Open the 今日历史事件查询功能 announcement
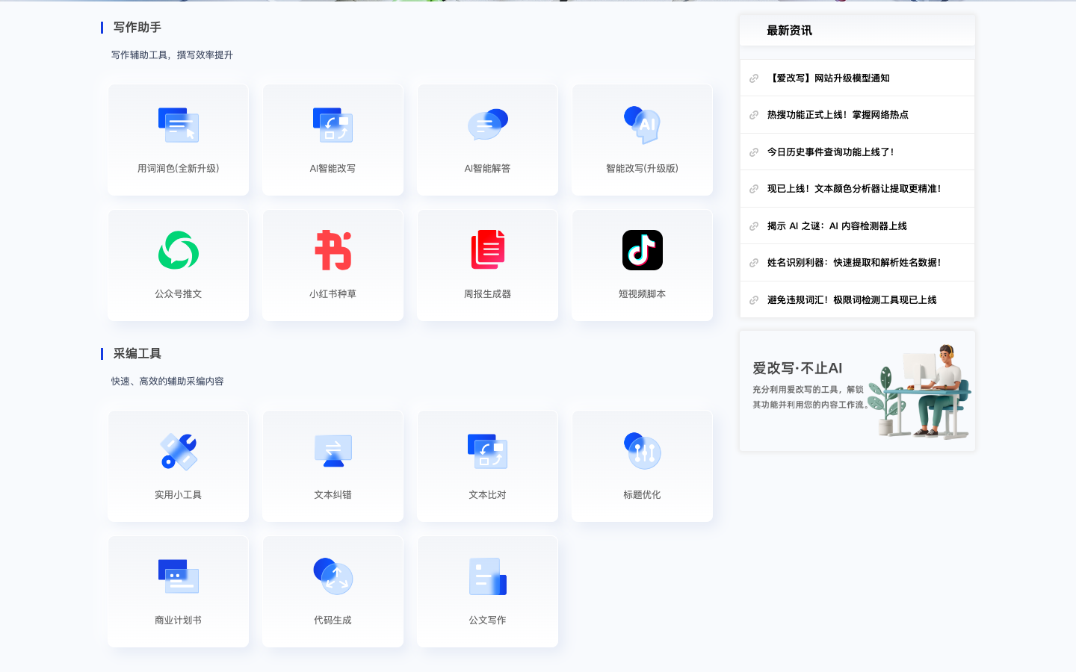This screenshot has width=1076, height=672. [x=830, y=152]
